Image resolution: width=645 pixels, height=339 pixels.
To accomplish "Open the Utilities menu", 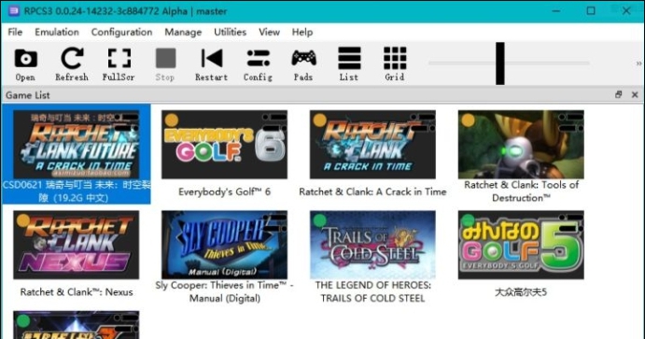I will [x=230, y=32].
